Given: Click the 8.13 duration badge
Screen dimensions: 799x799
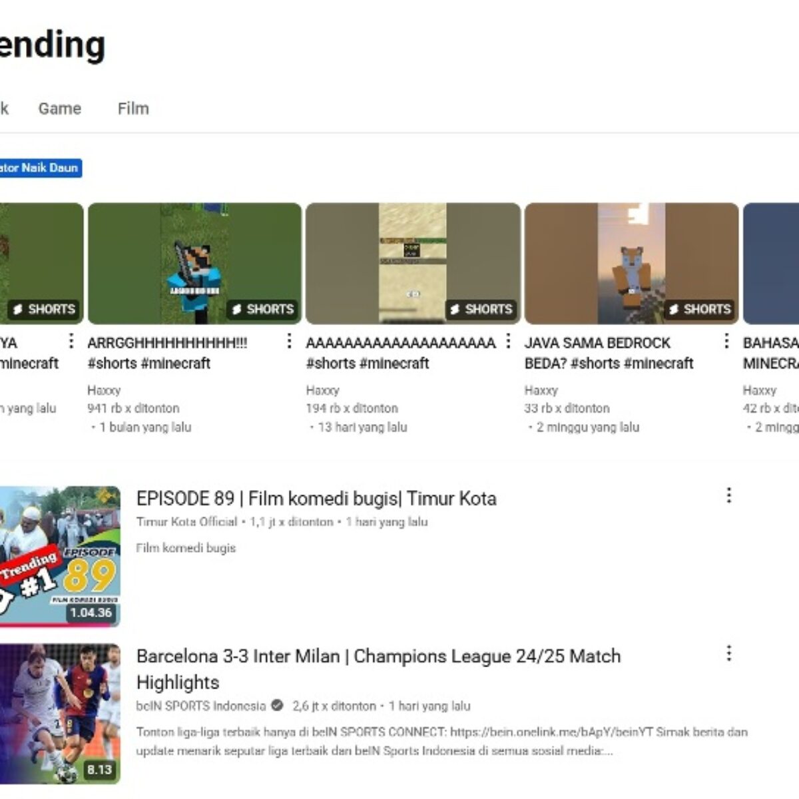Looking at the screenshot, I should click(99, 770).
